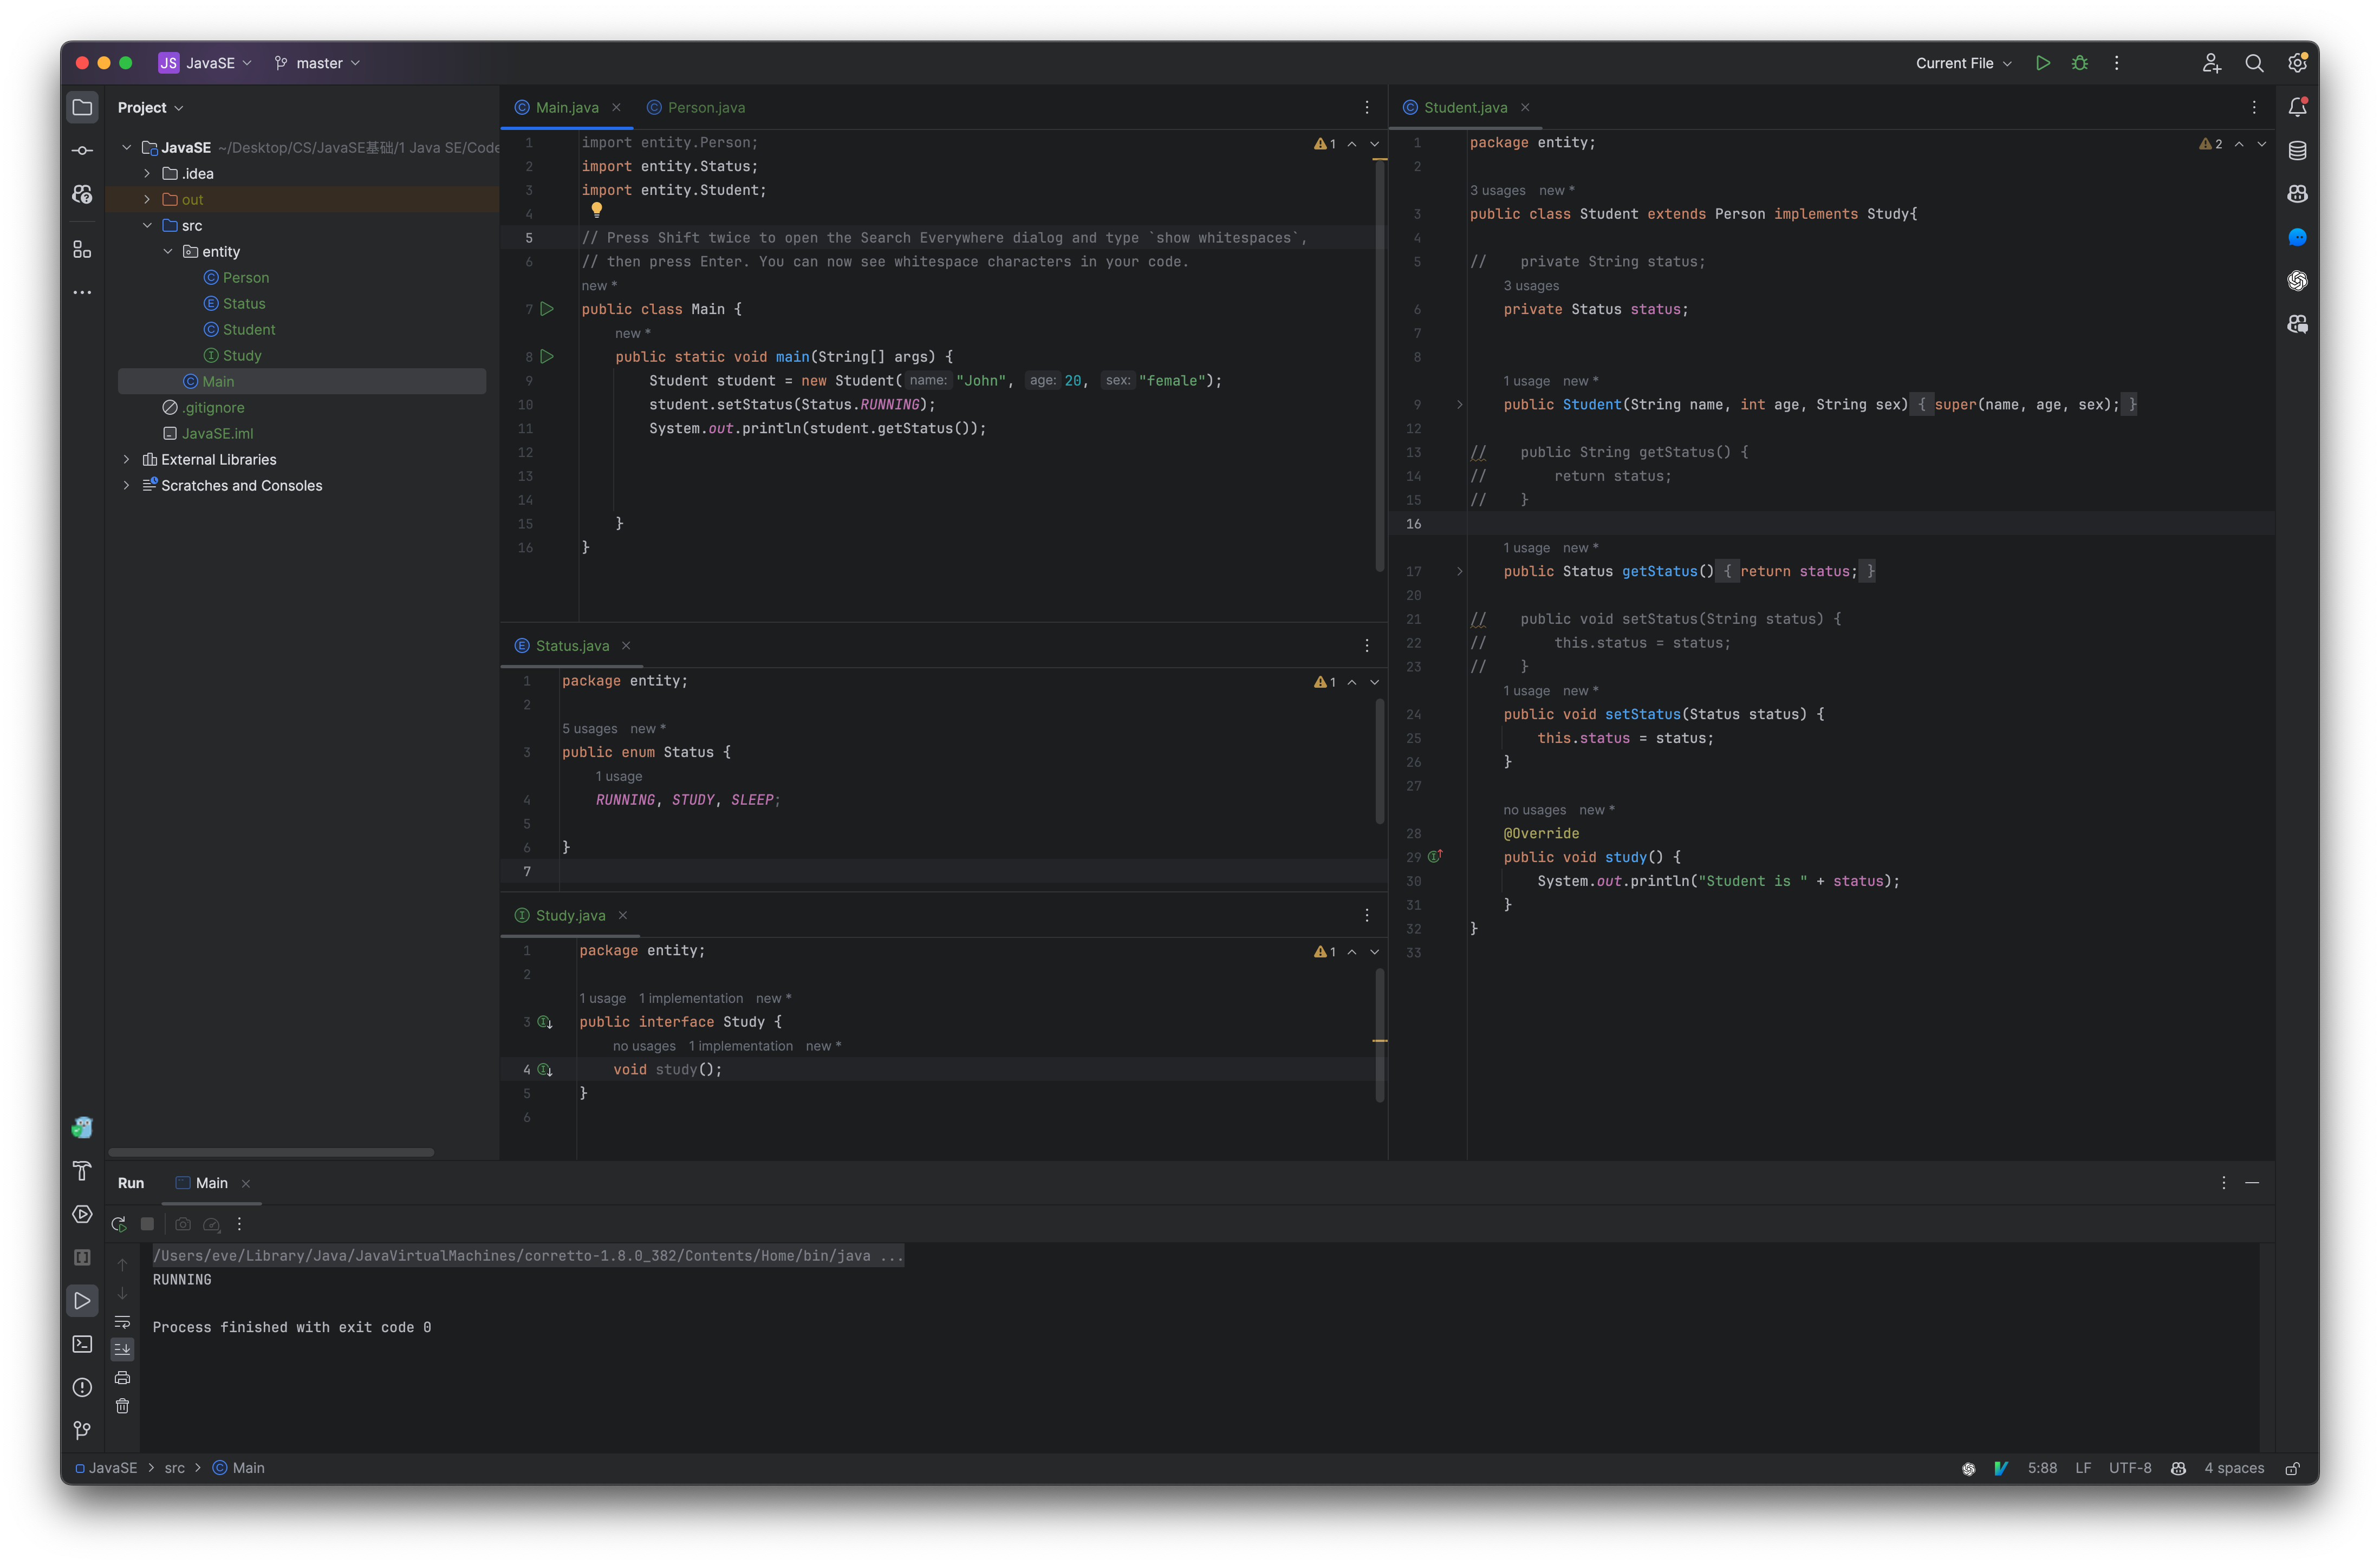
Task: Select the Commit tool window icon
Action: tap(82, 150)
